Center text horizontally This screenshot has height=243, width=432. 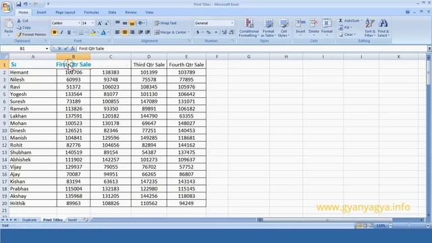(125, 32)
